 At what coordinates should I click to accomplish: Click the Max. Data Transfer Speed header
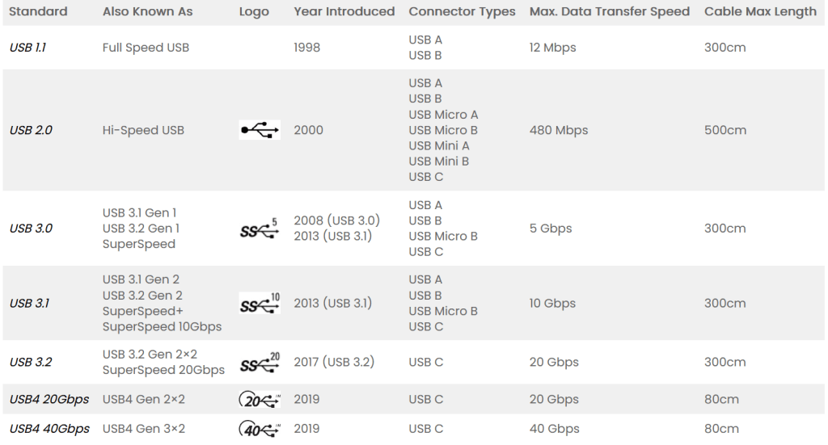(x=609, y=12)
